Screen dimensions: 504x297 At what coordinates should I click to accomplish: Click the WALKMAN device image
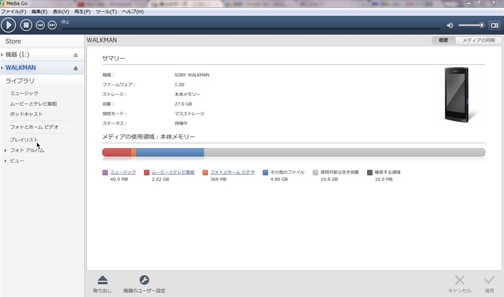click(457, 95)
